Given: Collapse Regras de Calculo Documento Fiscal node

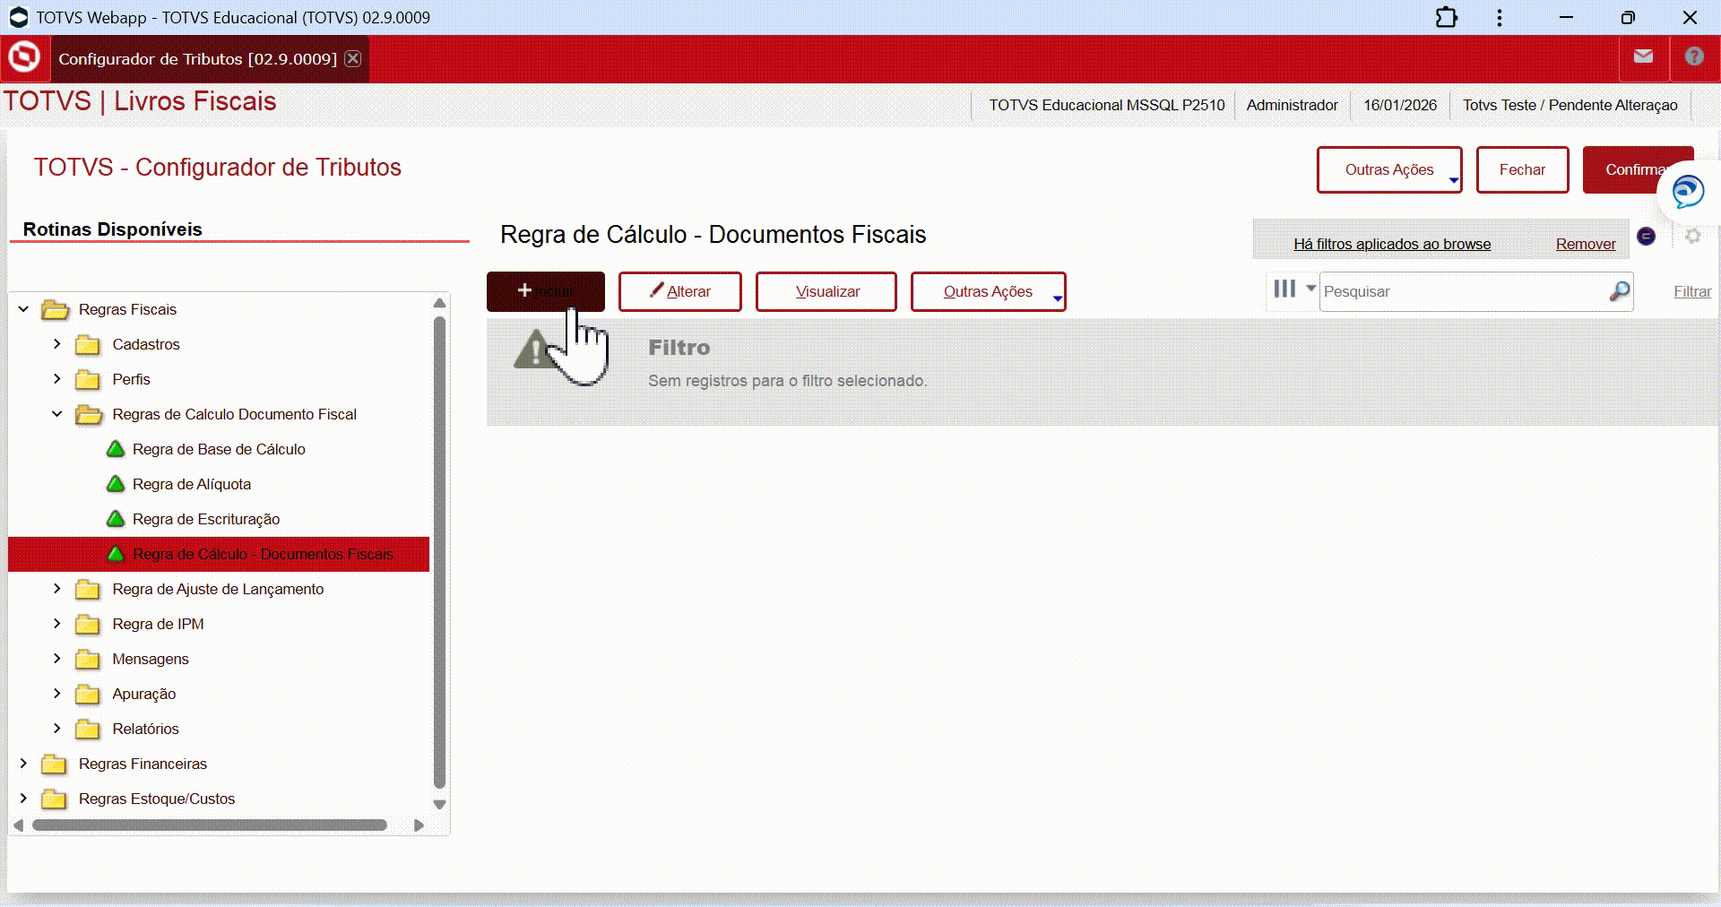Looking at the screenshot, I should coord(56,414).
